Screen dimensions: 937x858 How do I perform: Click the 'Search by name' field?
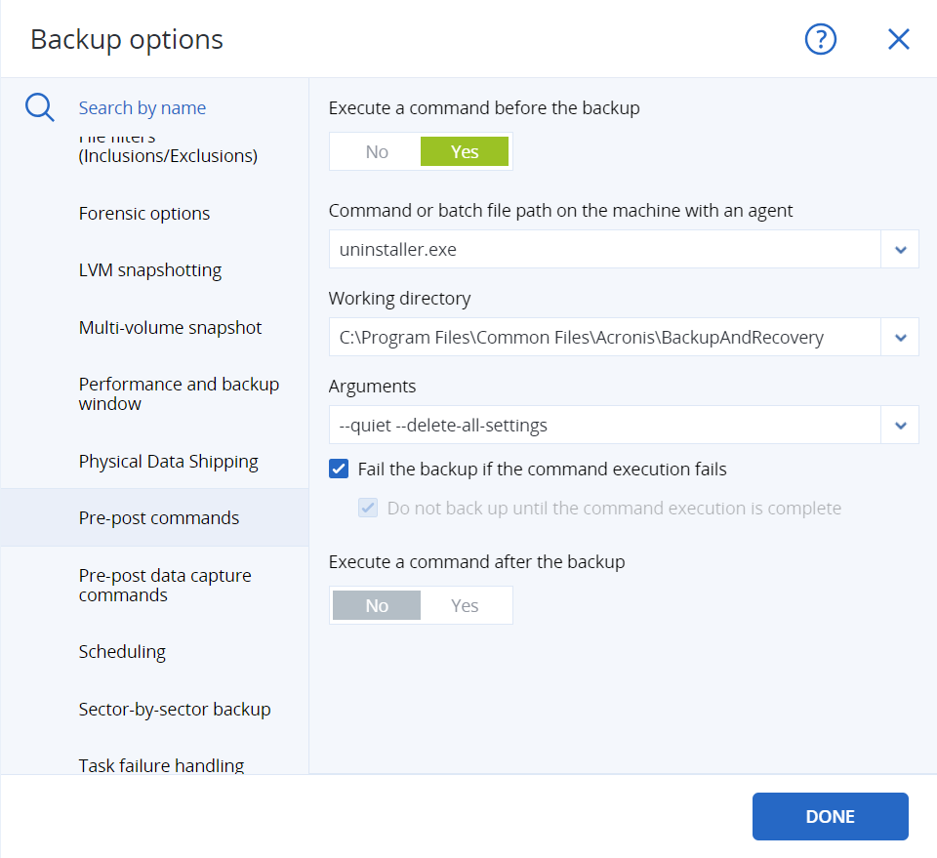[143, 107]
